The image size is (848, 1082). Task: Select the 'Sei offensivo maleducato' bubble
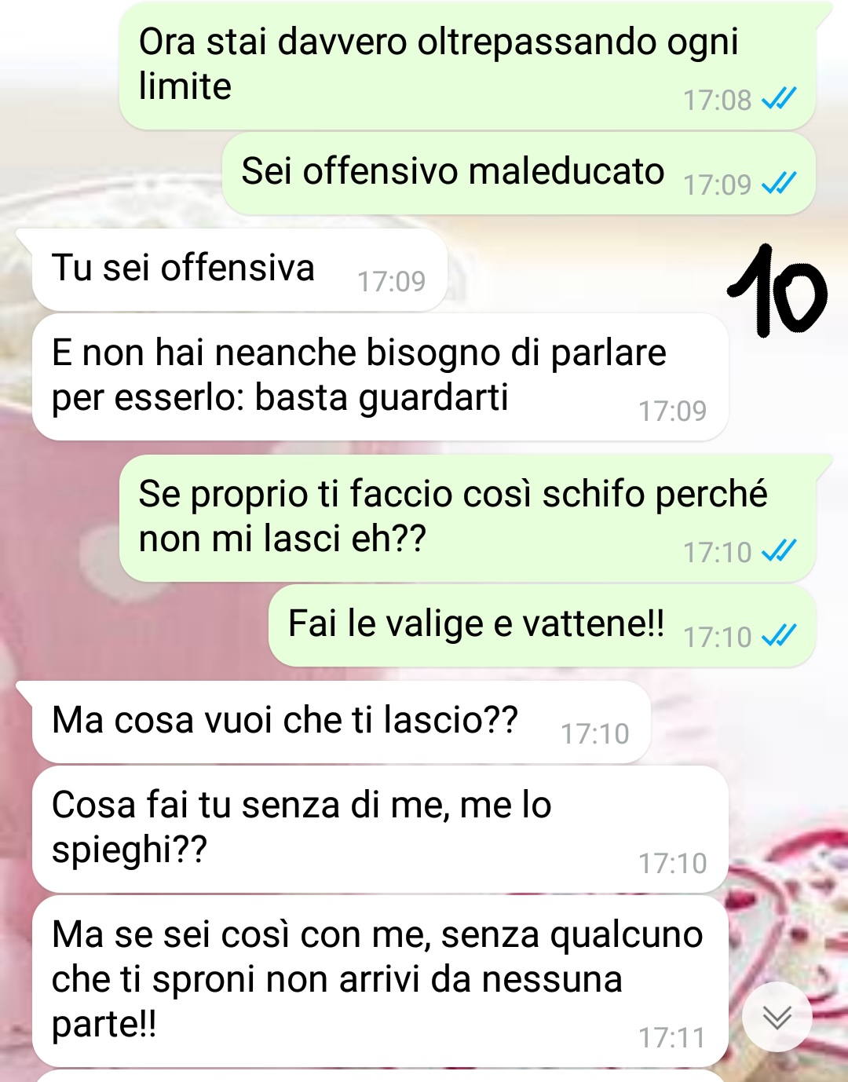(518, 174)
